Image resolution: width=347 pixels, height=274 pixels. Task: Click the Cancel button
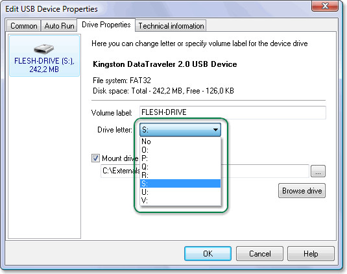pyautogui.click(x=259, y=253)
